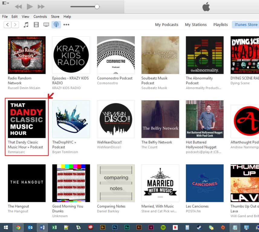Image resolution: width=259 pixels, height=232 pixels.
Task: Open Google Chrome from the taskbar
Action: click(18, 227)
